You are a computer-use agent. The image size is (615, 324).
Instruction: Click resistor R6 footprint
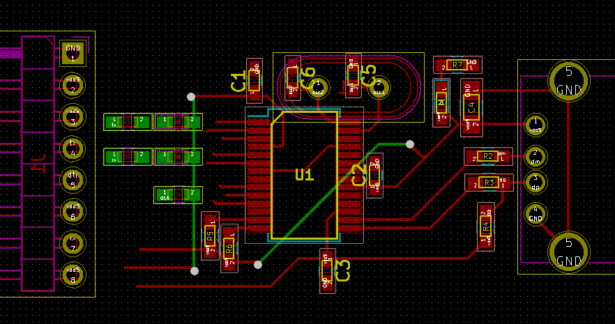228,247
